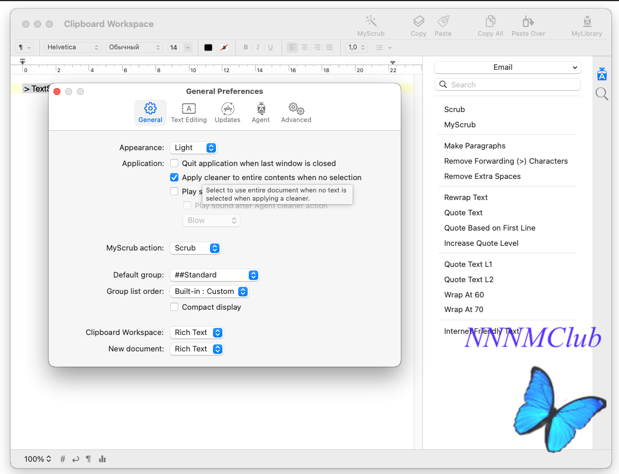
Task: Open the Email group dropdown
Action: (508, 67)
